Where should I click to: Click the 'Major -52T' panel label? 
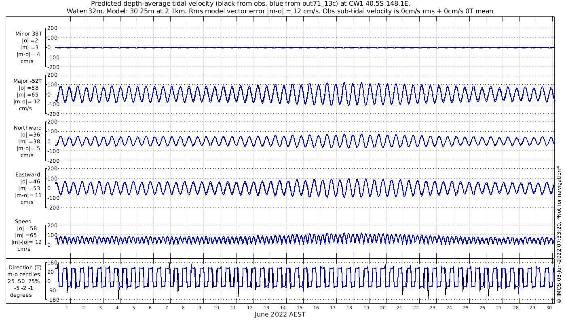(27, 81)
